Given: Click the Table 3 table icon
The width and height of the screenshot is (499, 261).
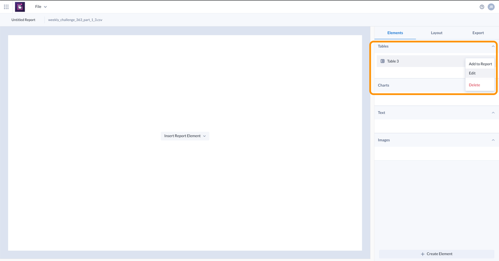Looking at the screenshot, I should [x=383, y=61].
